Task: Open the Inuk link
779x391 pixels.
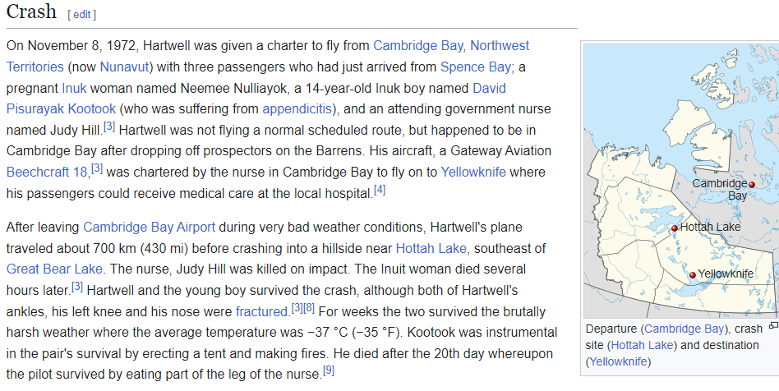Action: point(74,89)
